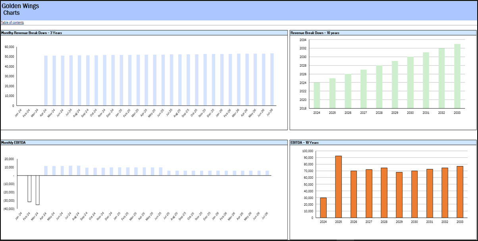Image resolution: width=478 pixels, height=241 pixels.
Task: Select the Jul-26 bar in monthly revenue chart
Action: pyautogui.click(x=272, y=80)
